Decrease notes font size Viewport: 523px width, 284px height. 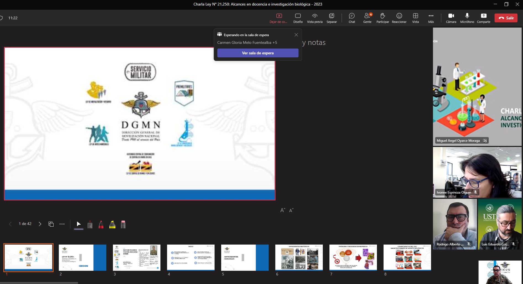(291, 210)
